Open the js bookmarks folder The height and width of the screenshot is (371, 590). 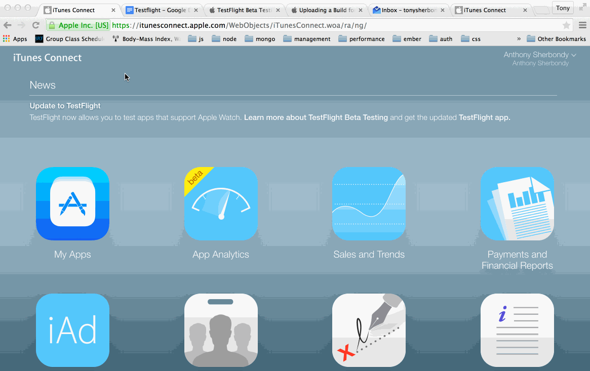(196, 38)
